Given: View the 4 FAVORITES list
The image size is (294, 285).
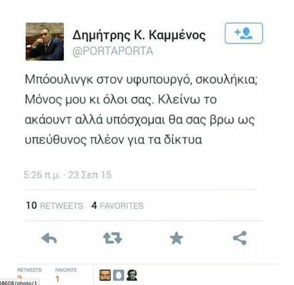Looking at the screenshot, I should 117,206.
